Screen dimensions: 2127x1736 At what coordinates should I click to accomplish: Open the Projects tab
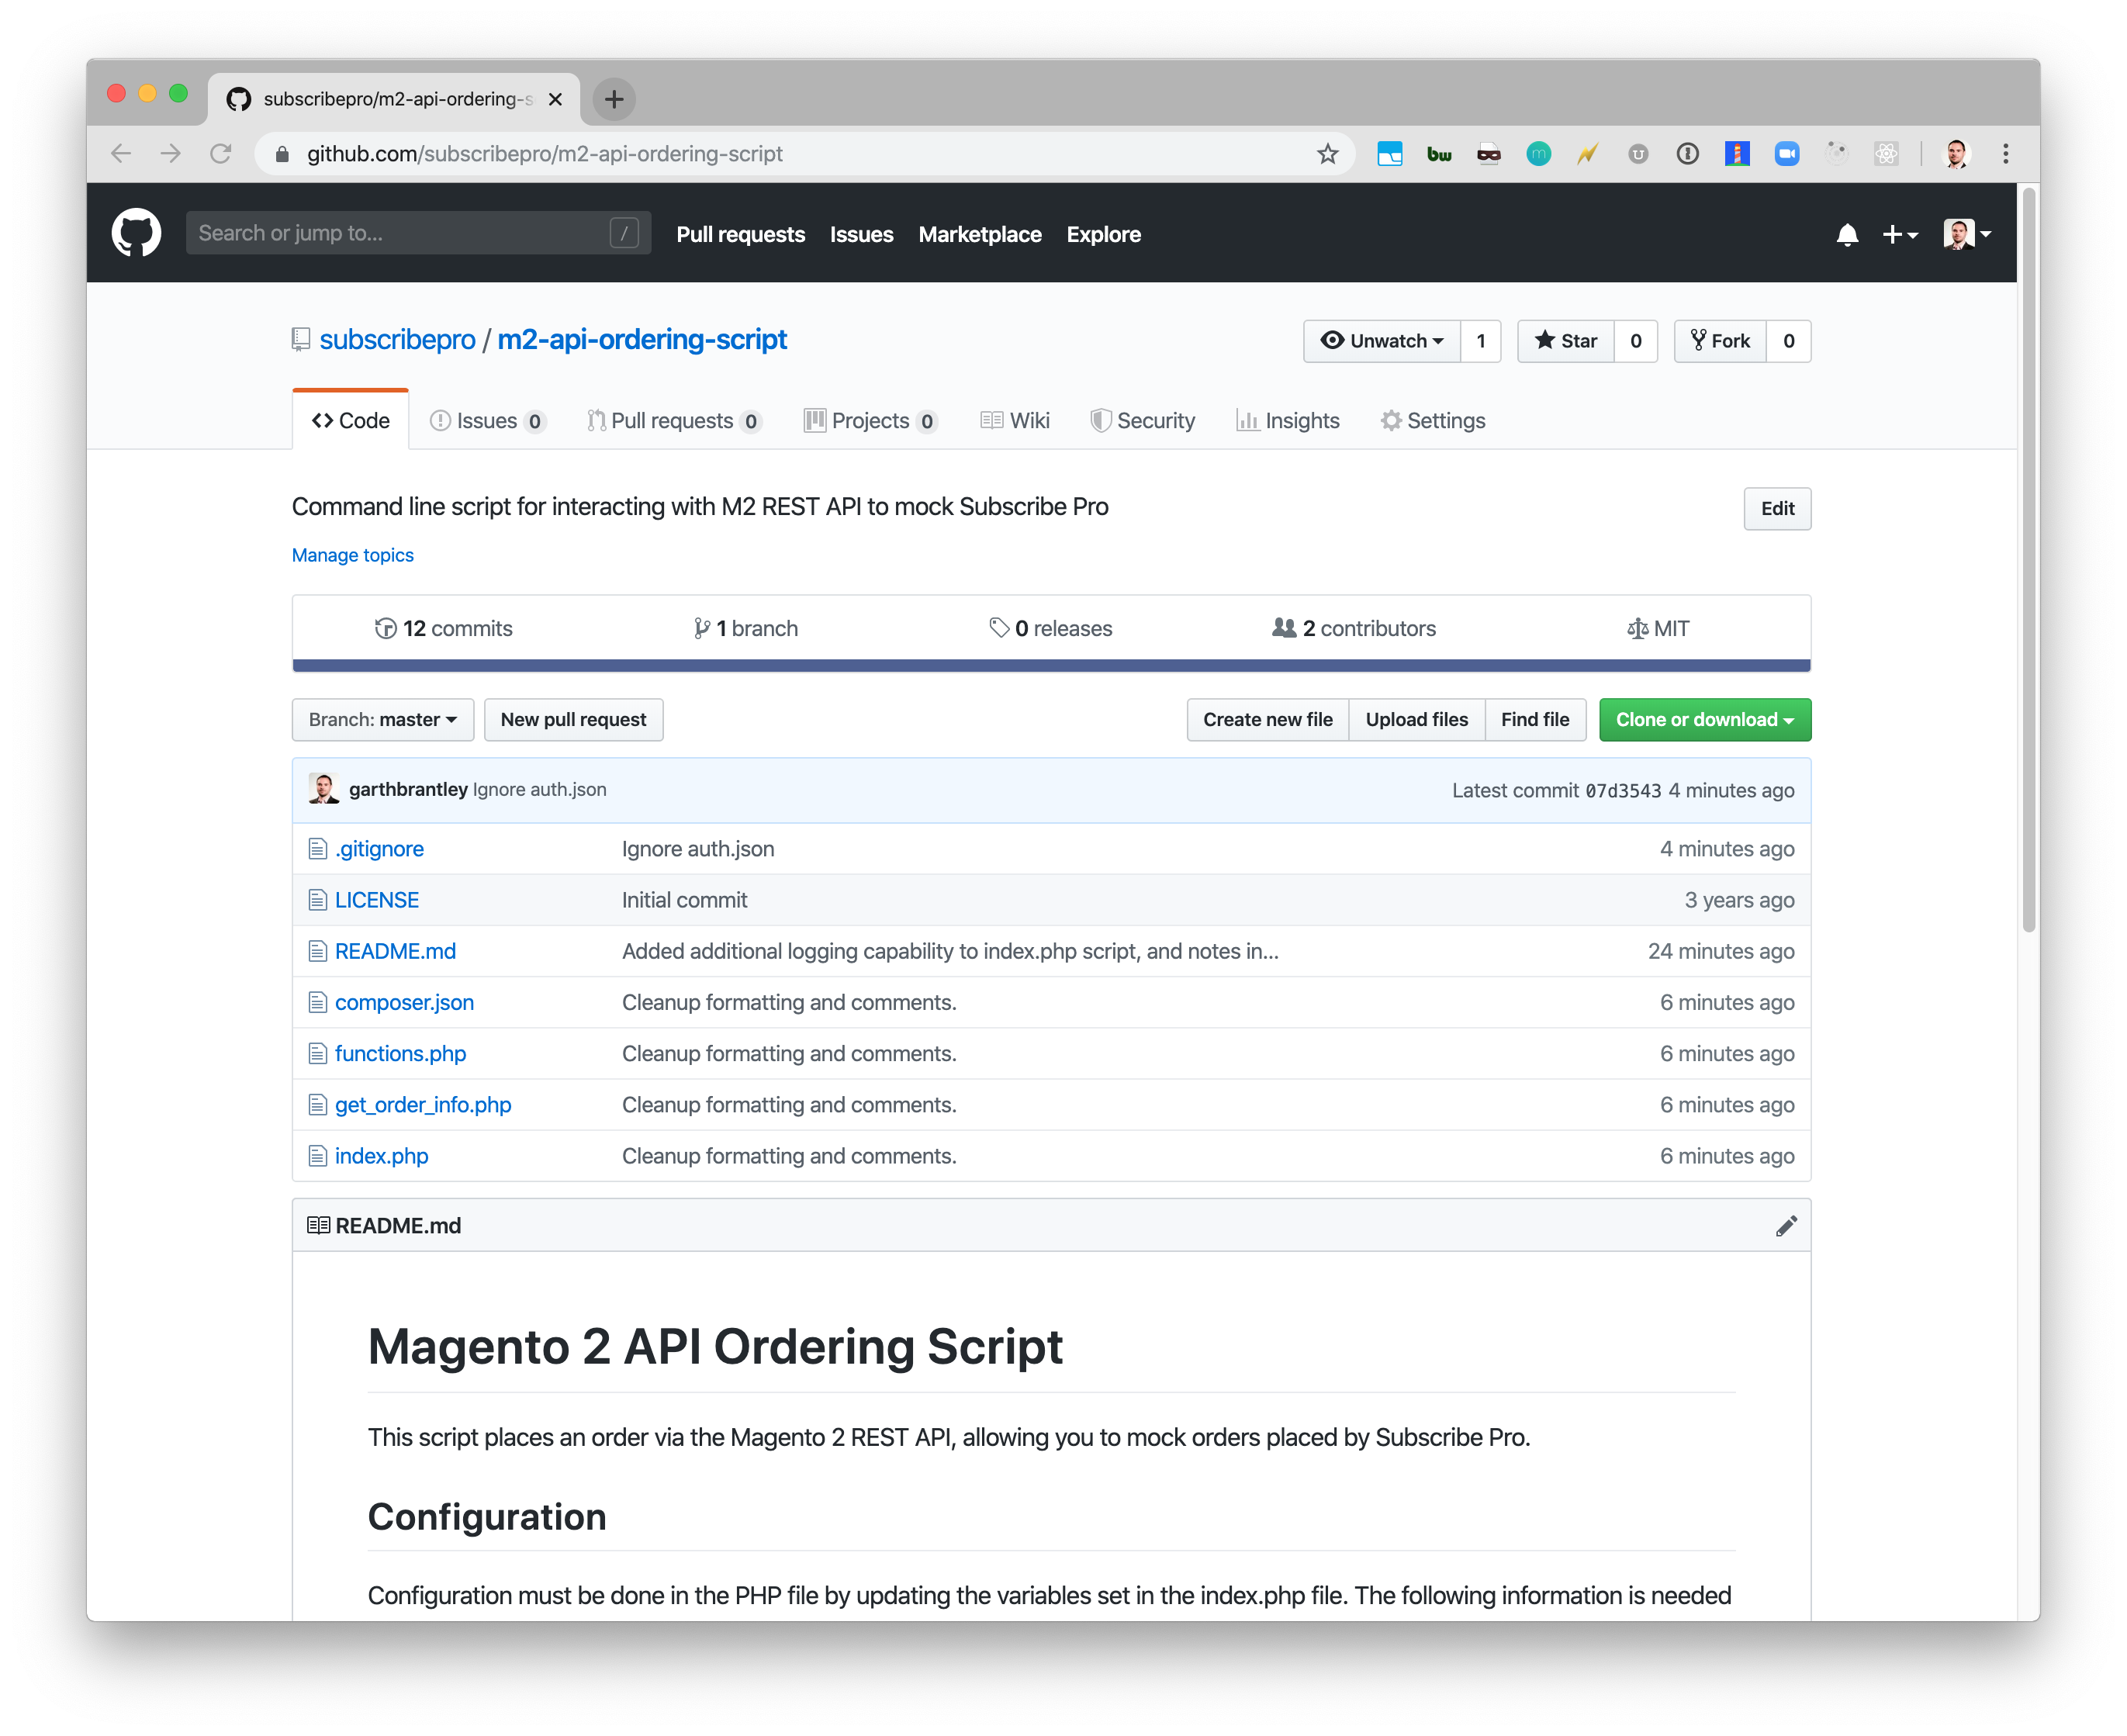870,421
